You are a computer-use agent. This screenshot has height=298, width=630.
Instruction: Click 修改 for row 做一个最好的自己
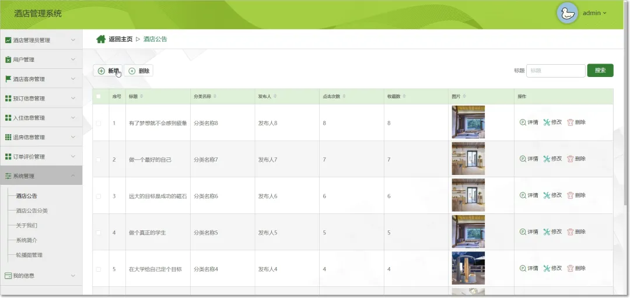click(x=552, y=159)
